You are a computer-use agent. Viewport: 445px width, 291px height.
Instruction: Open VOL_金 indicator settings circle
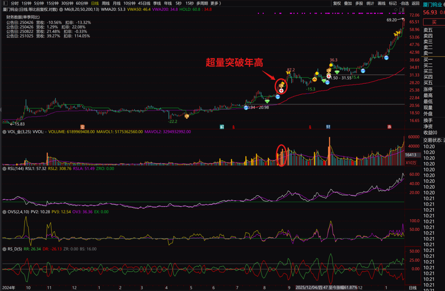[x=4, y=132]
